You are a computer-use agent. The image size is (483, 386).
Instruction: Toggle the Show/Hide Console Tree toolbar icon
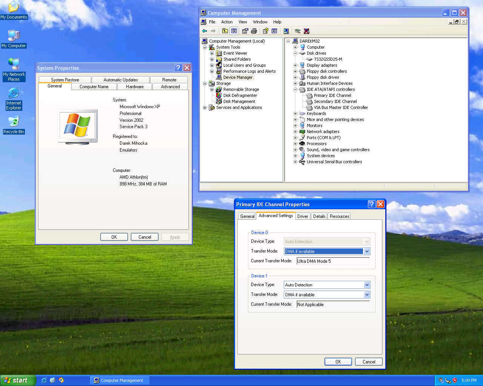[234, 31]
